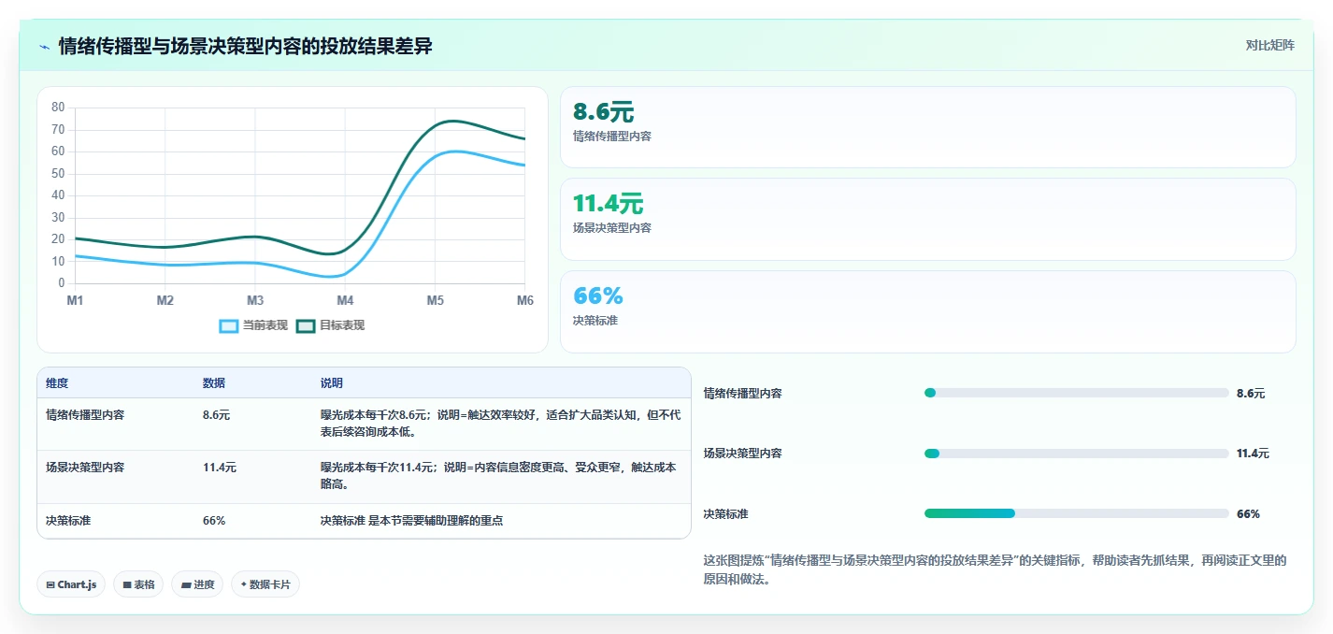Click the 对比矩阵 label in the header
Viewport: 1333px width, 634px height.
[1269, 45]
